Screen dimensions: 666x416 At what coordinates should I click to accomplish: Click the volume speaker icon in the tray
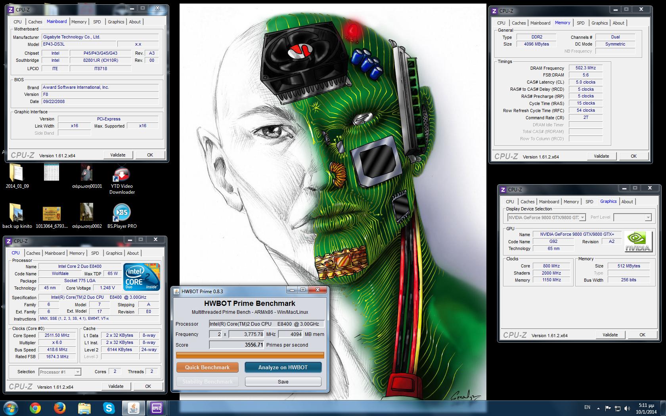coord(627,408)
